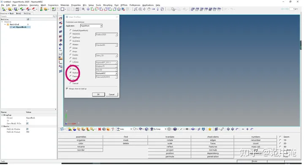Open the Geometry menu
Image resolution: width=304 pixels, height=165 pixels.
(x=34, y=5)
